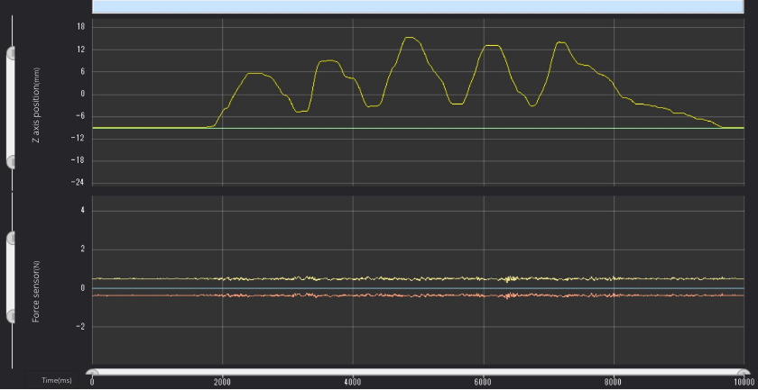Click the first Z position peak after 2000 ms
This screenshot has height=390, width=758.
pos(255,73)
